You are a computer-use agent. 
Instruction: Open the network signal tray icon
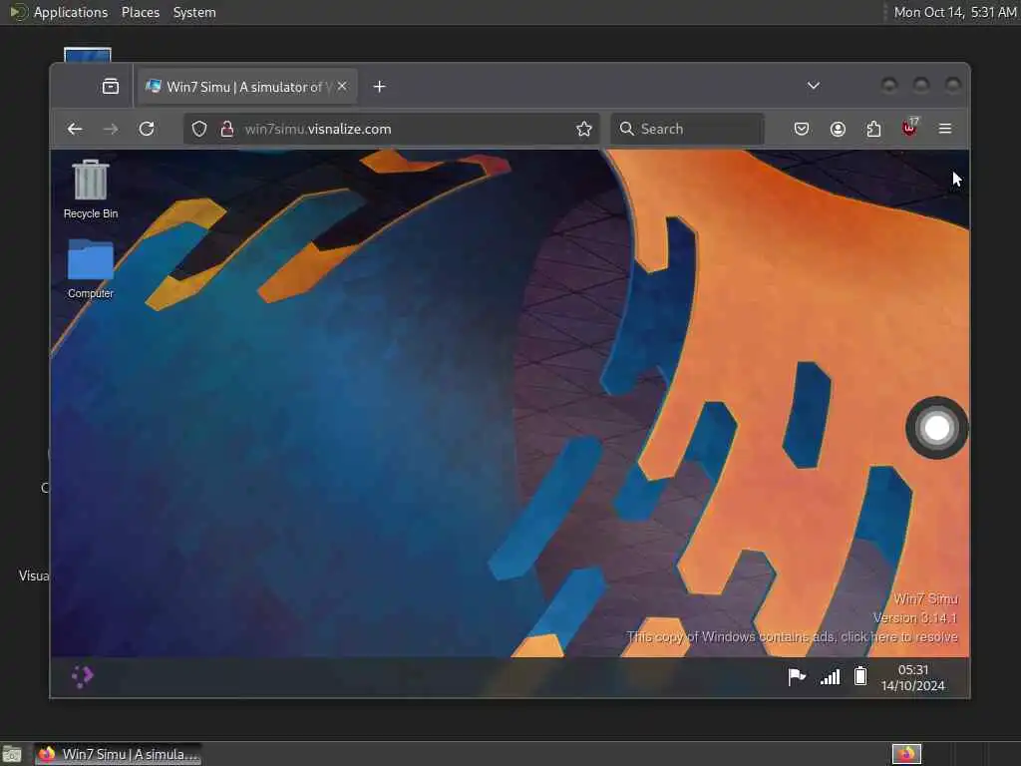click(830, 677)
